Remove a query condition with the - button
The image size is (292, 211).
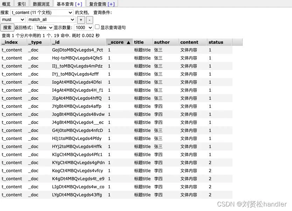point(89,20)
